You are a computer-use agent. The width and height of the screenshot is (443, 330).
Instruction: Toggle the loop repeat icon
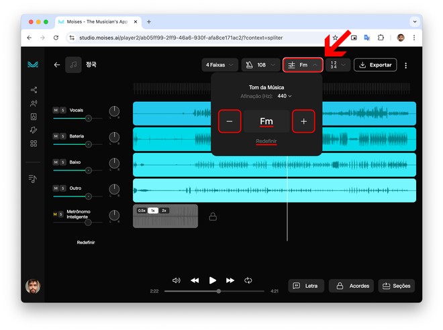tap(248, 280)
